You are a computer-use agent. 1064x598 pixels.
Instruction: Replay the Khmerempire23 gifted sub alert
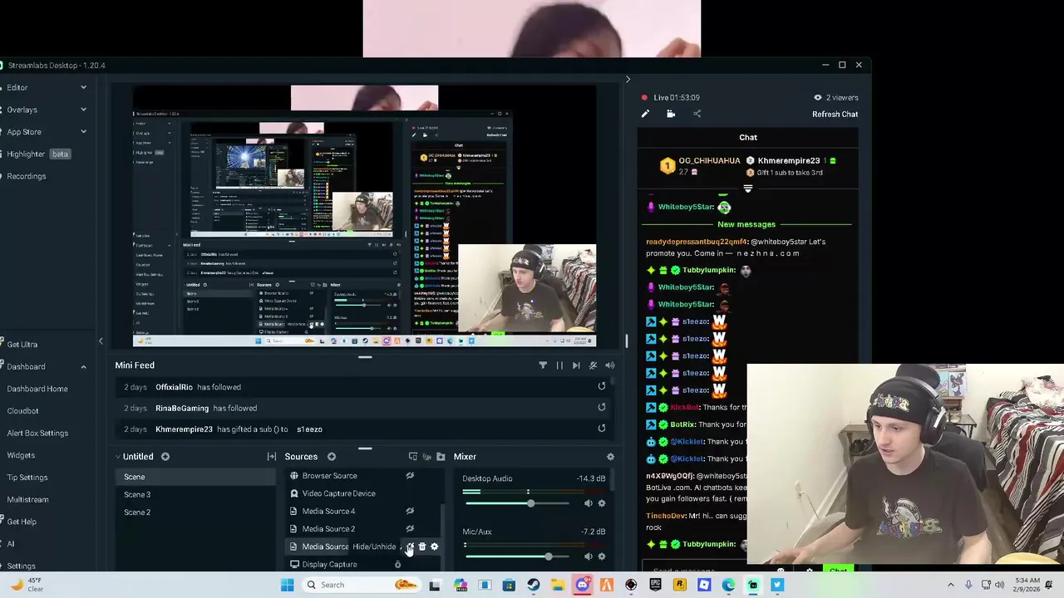(602, 429)
